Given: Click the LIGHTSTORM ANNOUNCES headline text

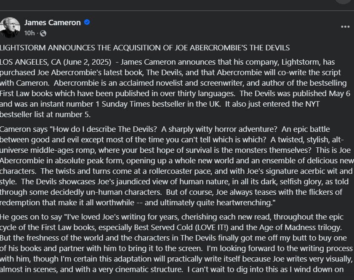Looking at the screenshot, I should [x=145, y=47].
